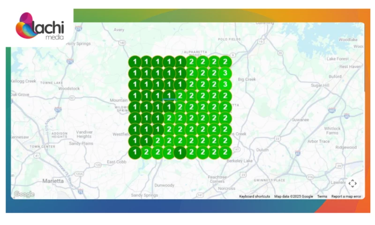Click the Dunwoody label
The height and width of the screenshot is (225, 375).
(165, 185)
